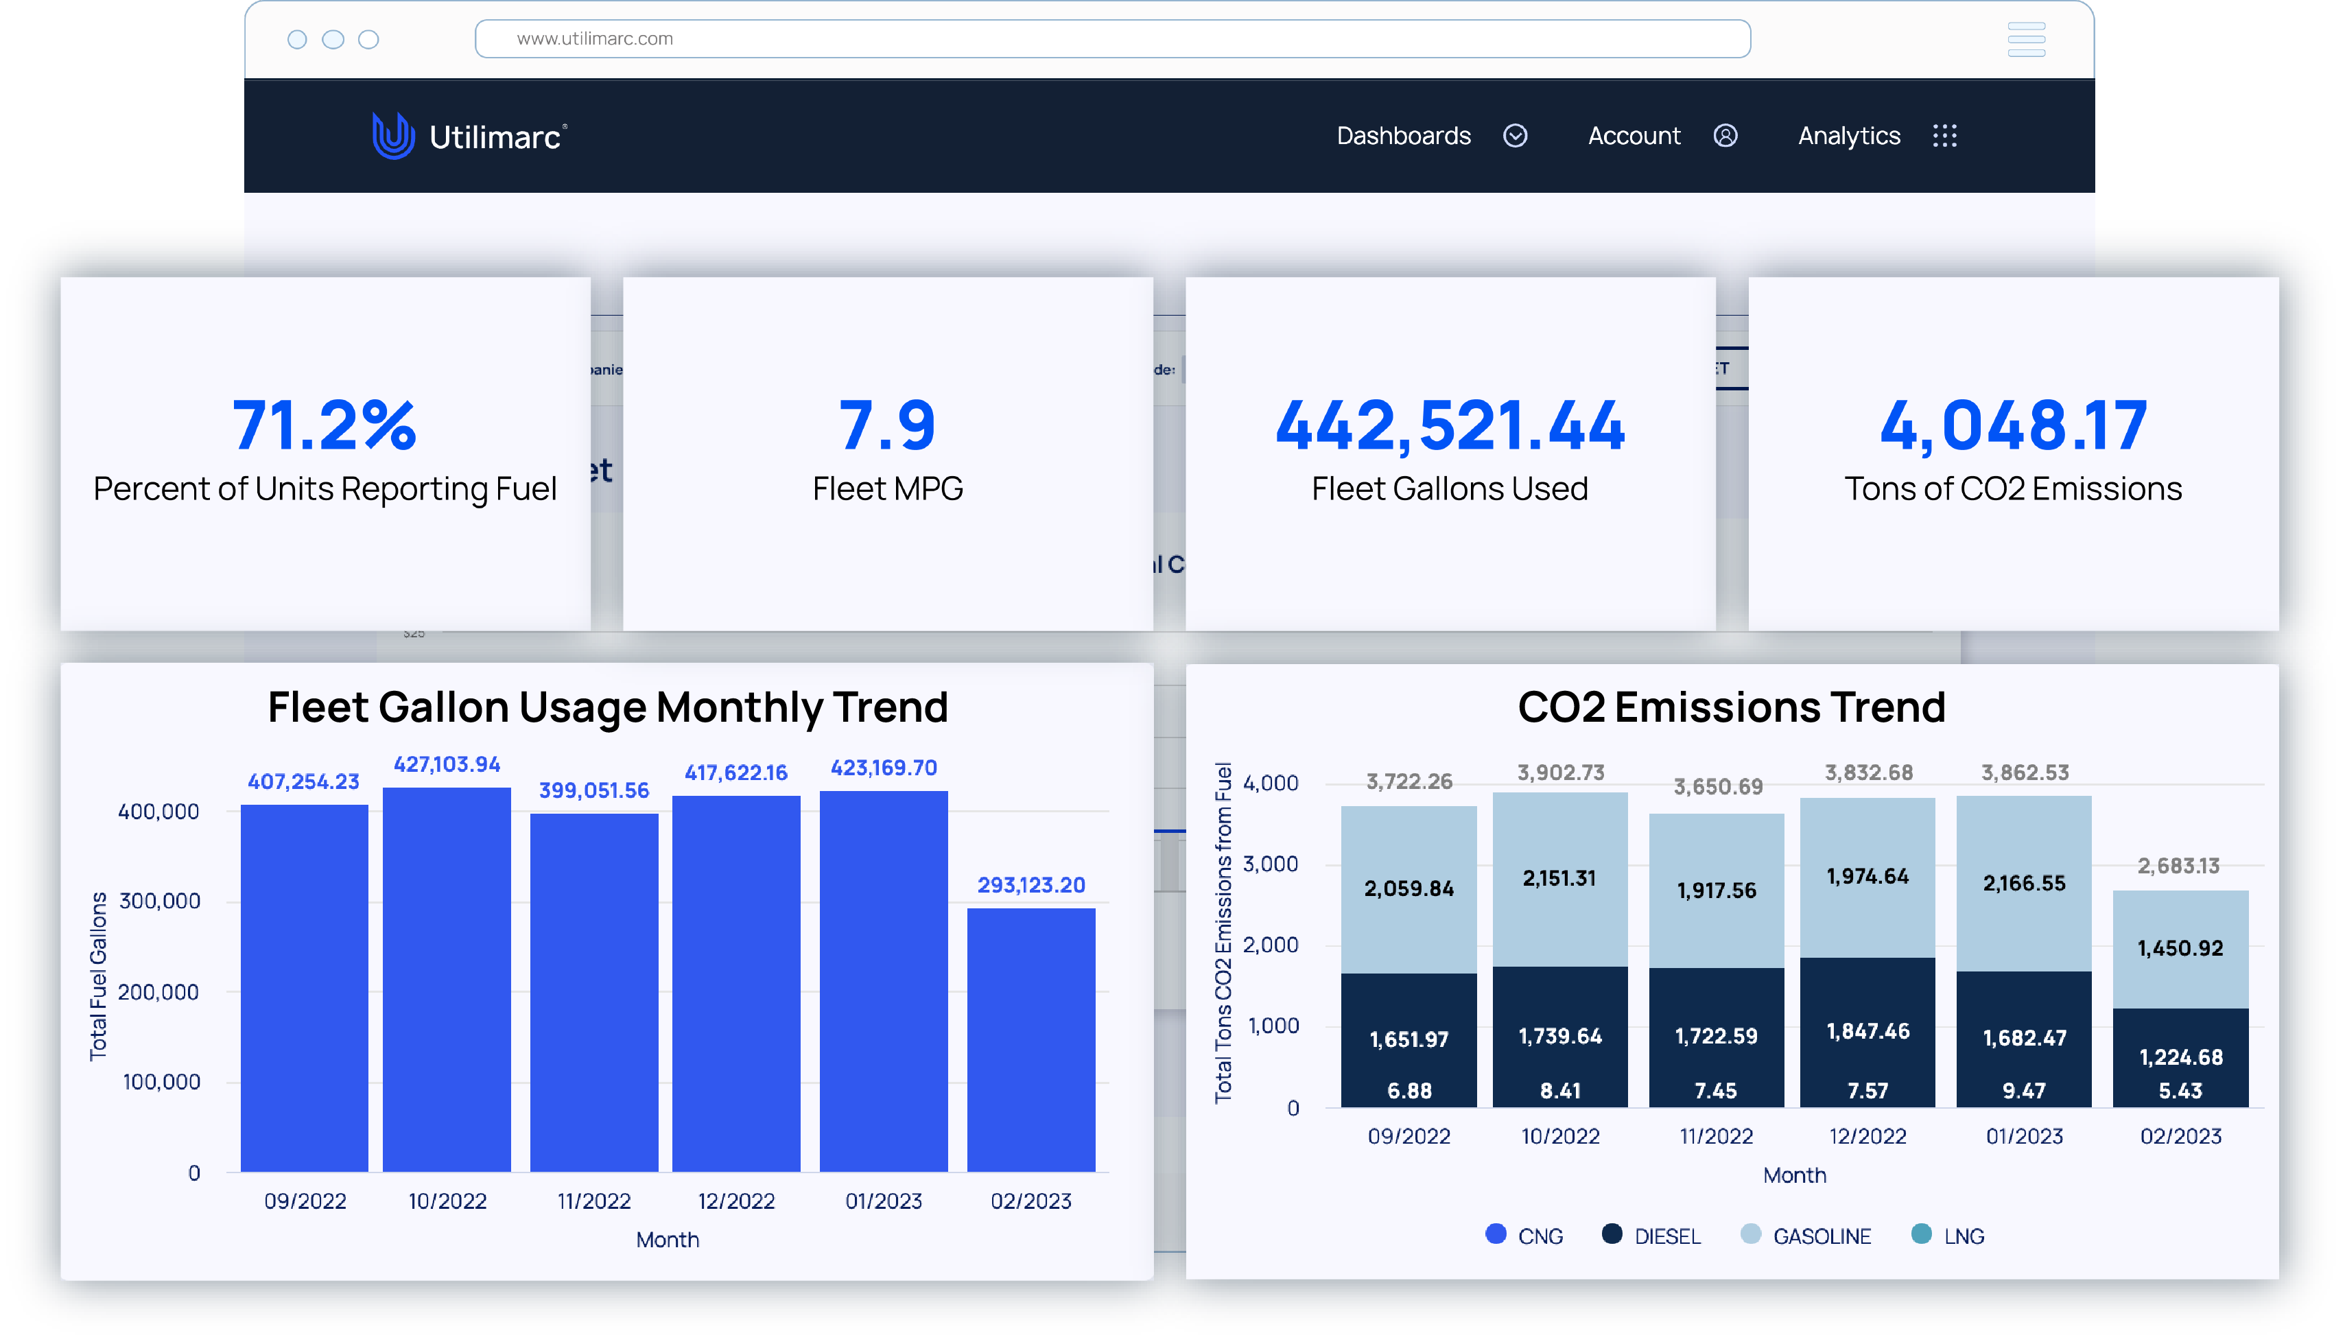This screenshot has width=2345, height=1344.
Task: Click gasoline segment 2,059.84 for 09/2022
Action: pos(1409,890)
